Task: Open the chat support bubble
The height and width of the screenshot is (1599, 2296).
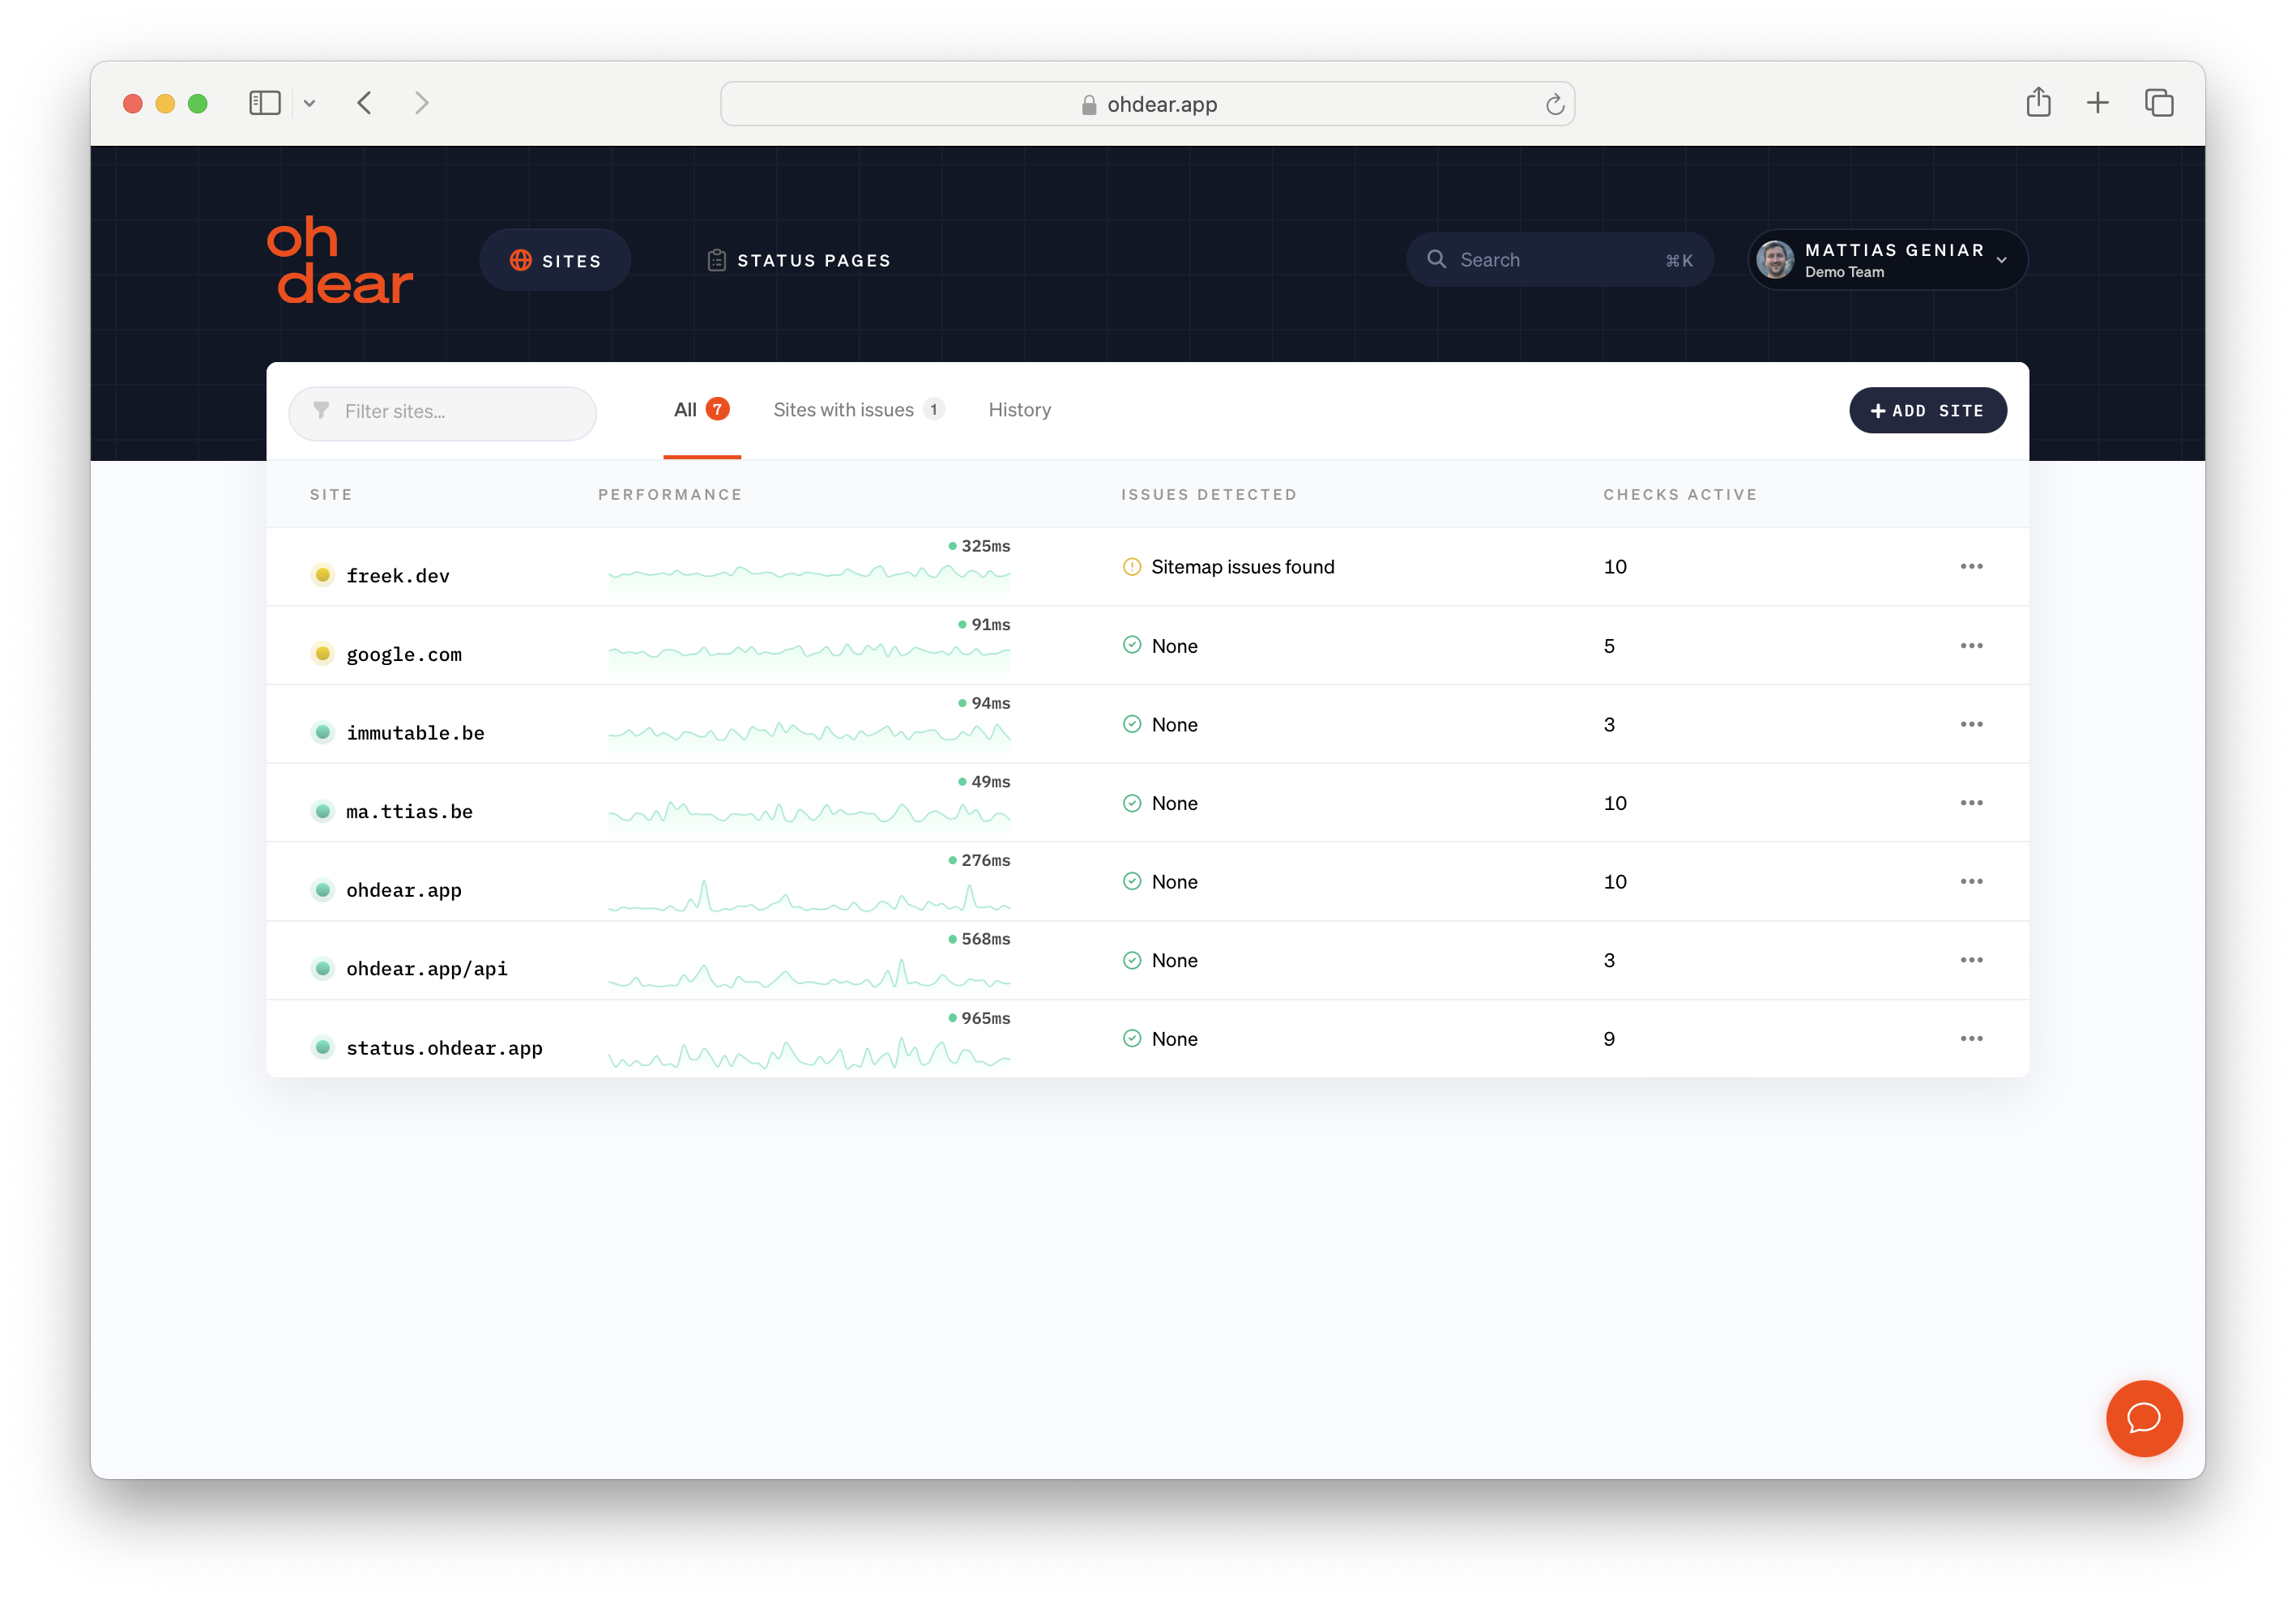Action: [2144, 1419]
